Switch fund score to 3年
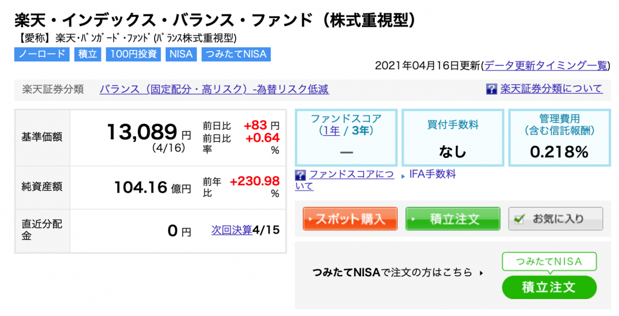 [x=360, y=130]
